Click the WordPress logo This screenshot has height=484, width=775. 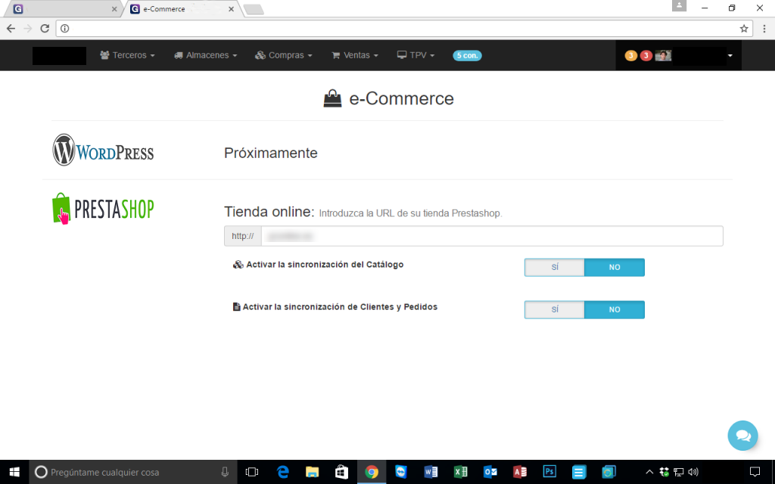point(103,150)
